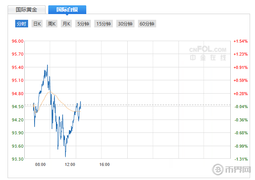
Task: Select the 分时 chart view
Action: click(x=22, y=24)
